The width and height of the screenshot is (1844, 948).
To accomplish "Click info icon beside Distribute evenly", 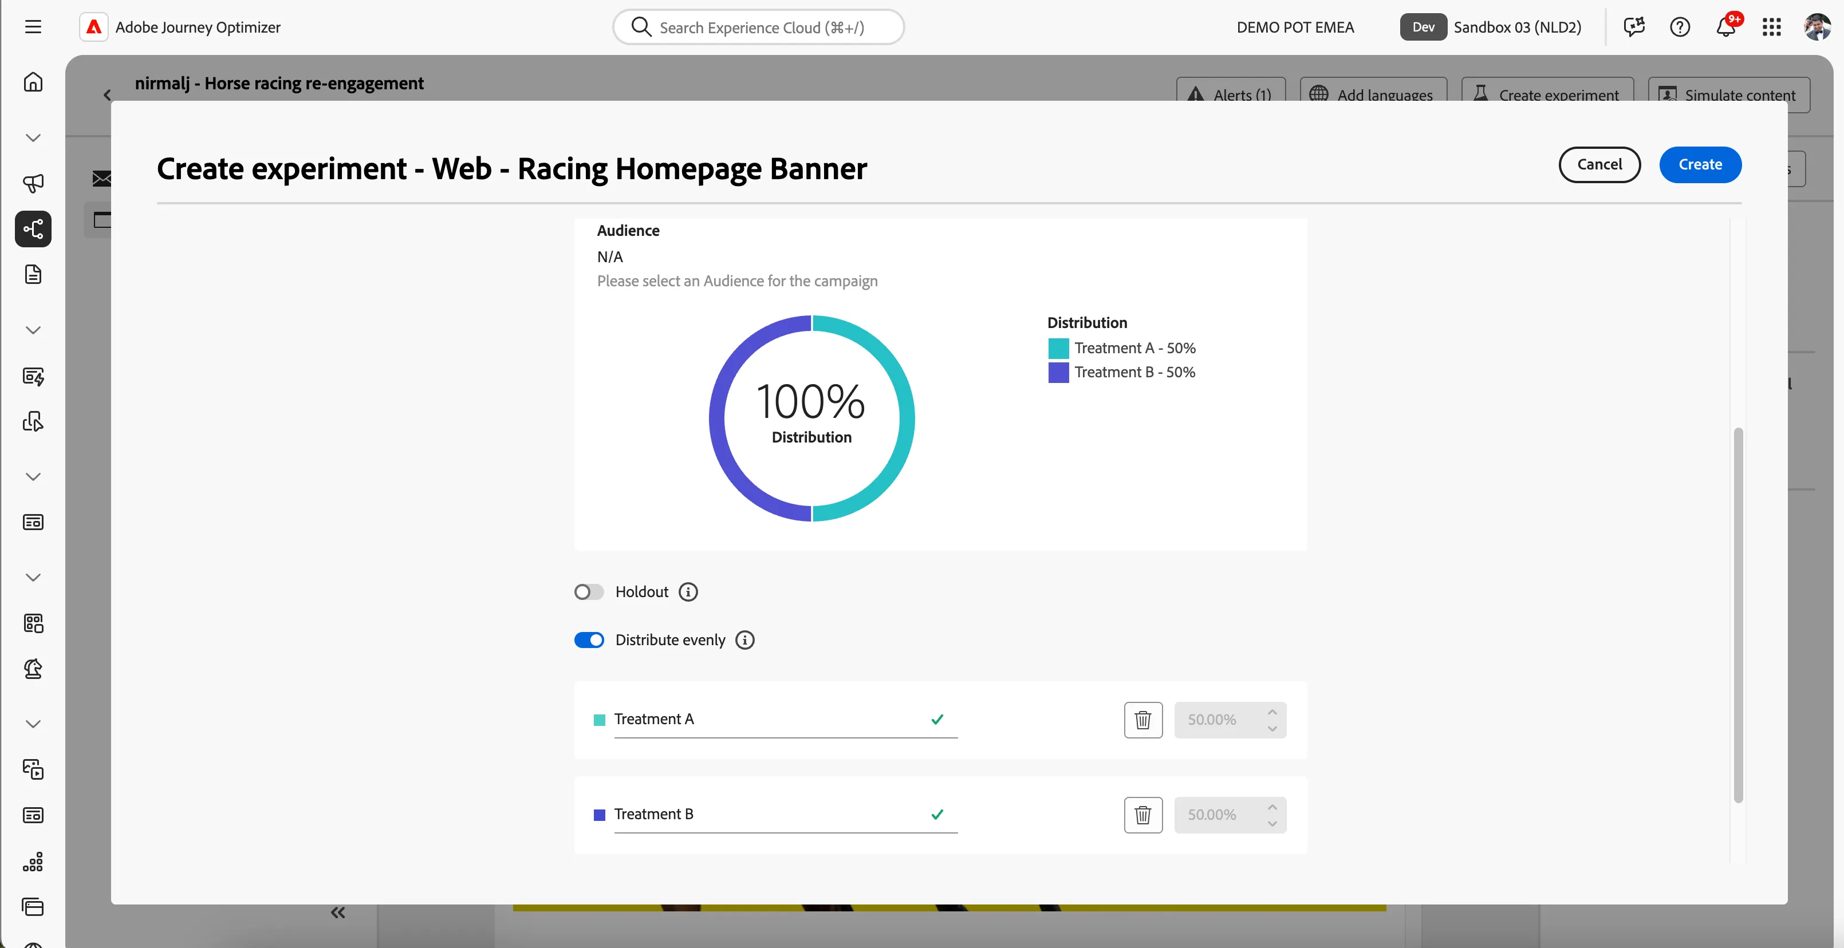I will [745, 639].
